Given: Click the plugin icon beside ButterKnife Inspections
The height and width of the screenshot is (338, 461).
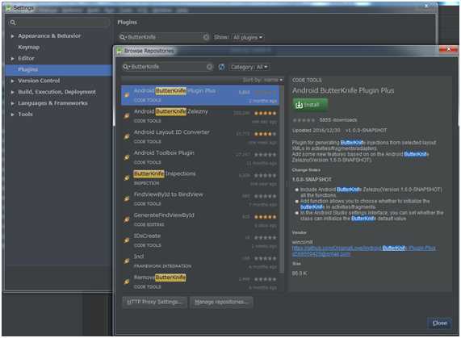Looking at the screenshot, I should (127, 177).
